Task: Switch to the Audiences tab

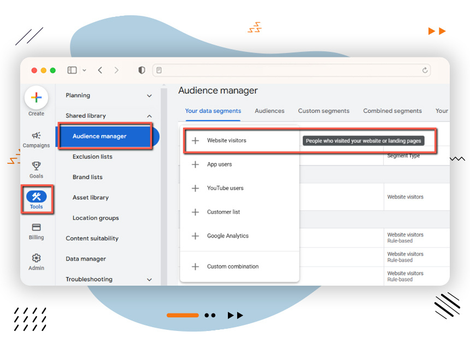Action: coord(269,111)
